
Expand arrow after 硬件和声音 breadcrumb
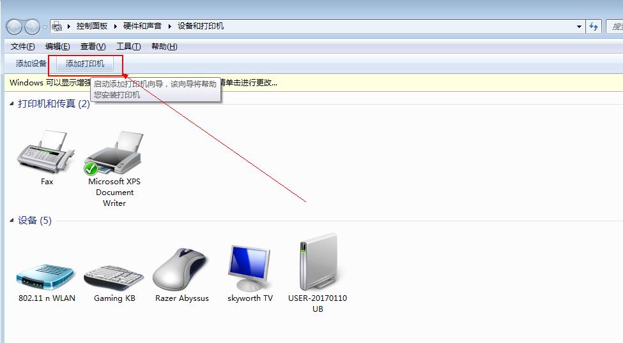(170, 26)
